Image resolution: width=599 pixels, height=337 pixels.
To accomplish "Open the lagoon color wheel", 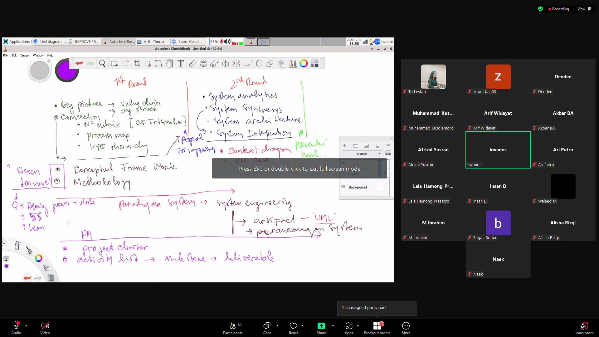I will (x=38, y=258).
